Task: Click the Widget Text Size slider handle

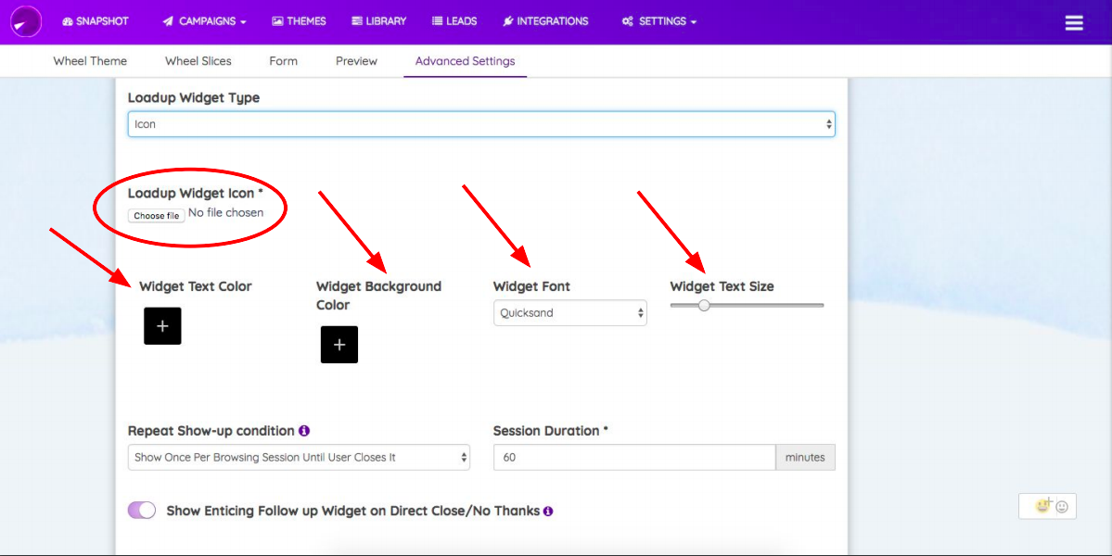Action: 704,305
